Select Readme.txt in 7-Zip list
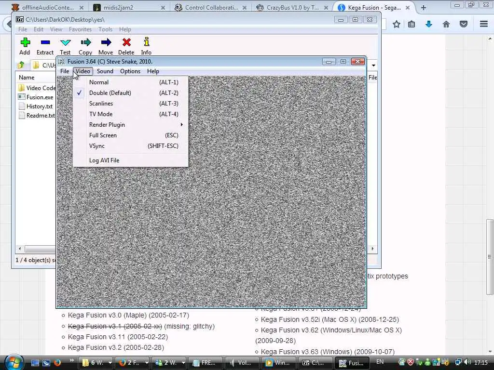 pyautogui.click(x=37, y=116)
